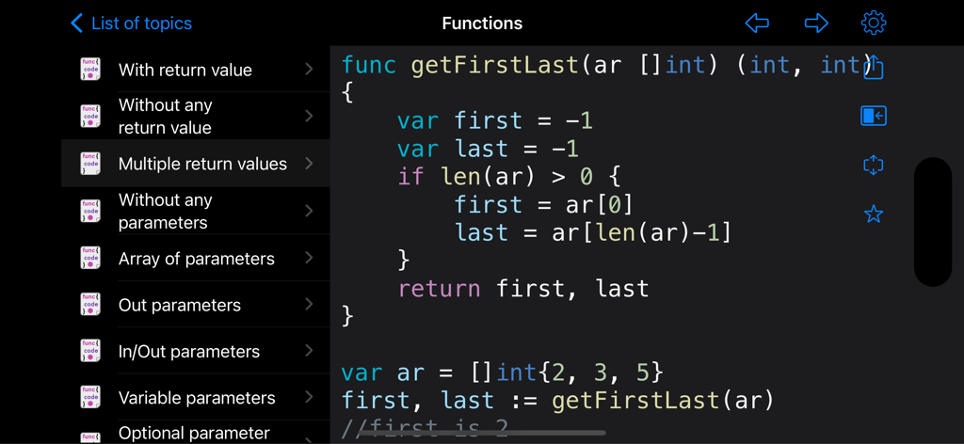Open settings gear icon
964x444 pixels.
click(x=874, y=24)
